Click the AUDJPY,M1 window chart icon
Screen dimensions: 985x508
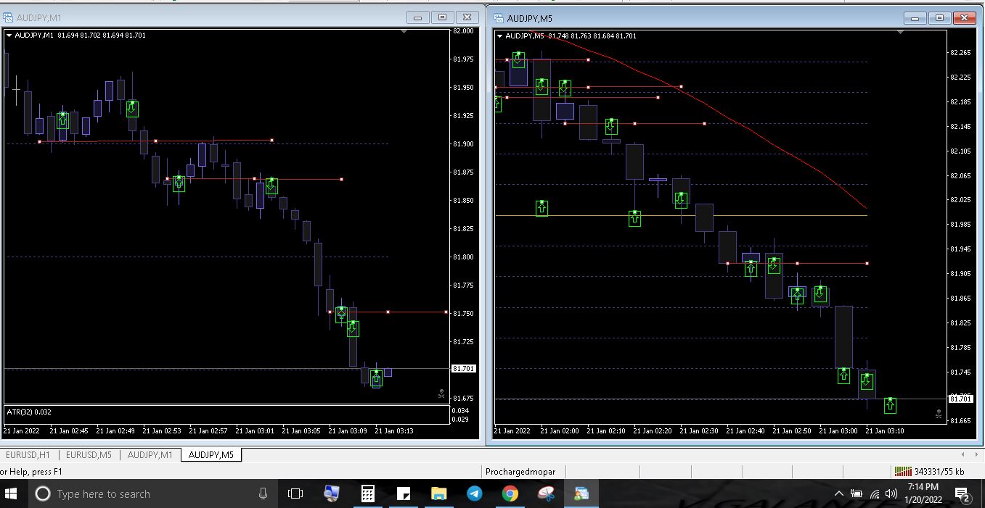click(9, 17)
